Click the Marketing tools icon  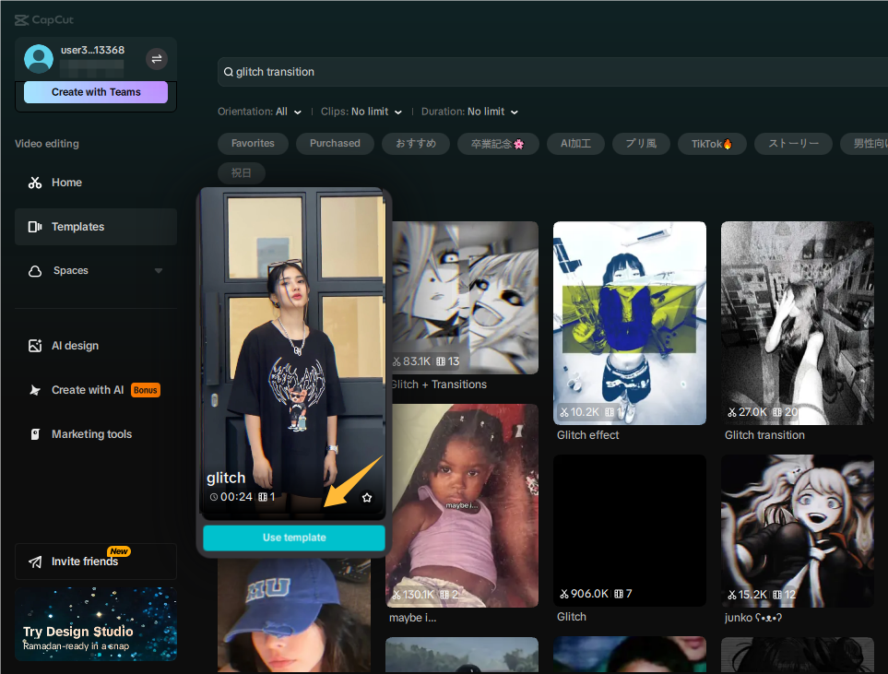click(35, 434)
